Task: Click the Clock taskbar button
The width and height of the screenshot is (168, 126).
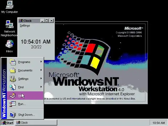Action: pyautogui.click(x=36, y=123)
